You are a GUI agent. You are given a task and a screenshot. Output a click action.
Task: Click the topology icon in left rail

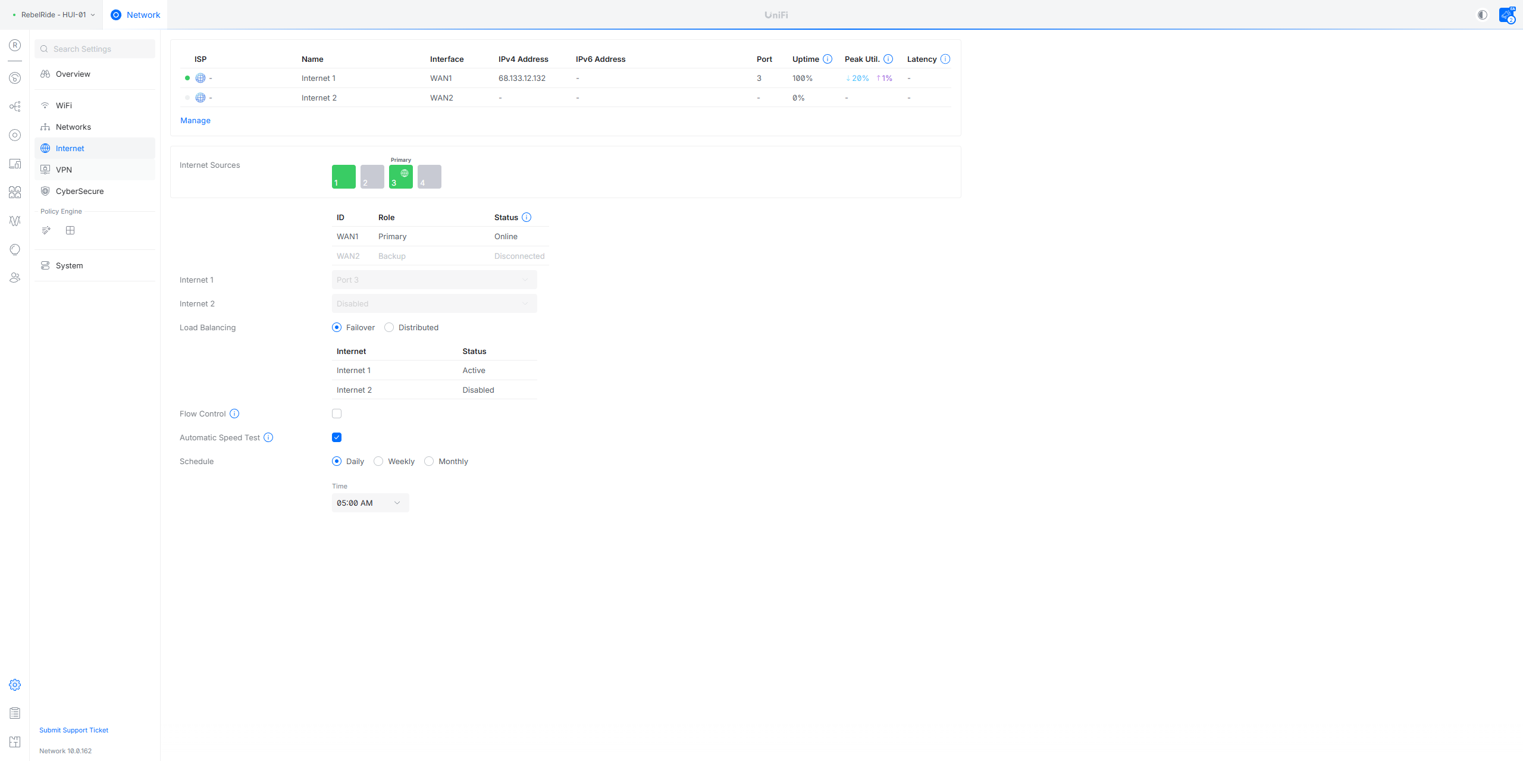tap(15, 107)
